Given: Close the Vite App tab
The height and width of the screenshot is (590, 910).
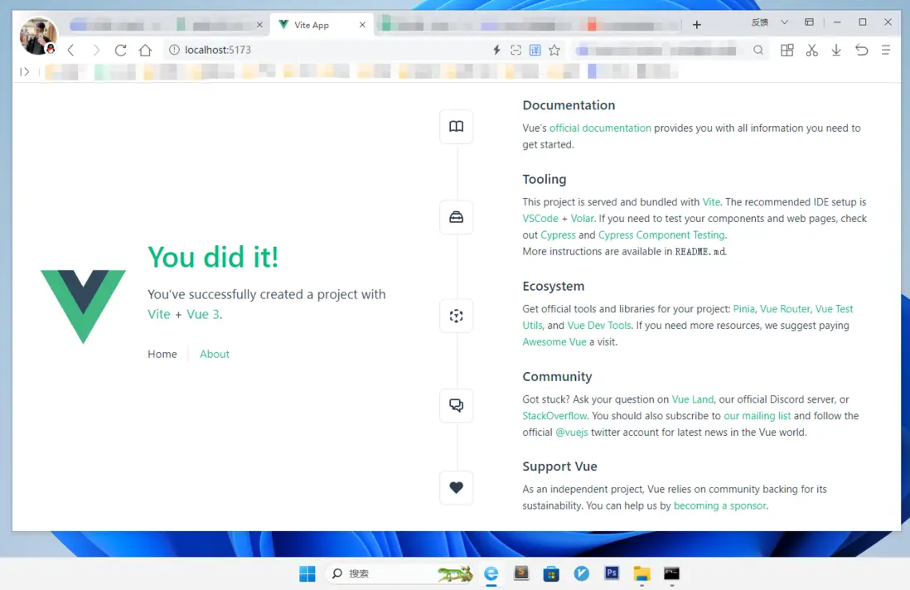Looking at the screenshot, I should tap(362, 25).
